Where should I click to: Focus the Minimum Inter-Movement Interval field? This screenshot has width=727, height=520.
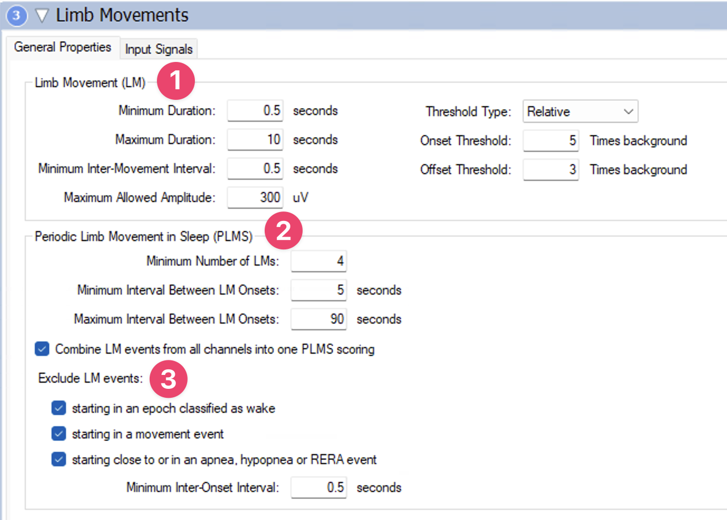(255, 168)
